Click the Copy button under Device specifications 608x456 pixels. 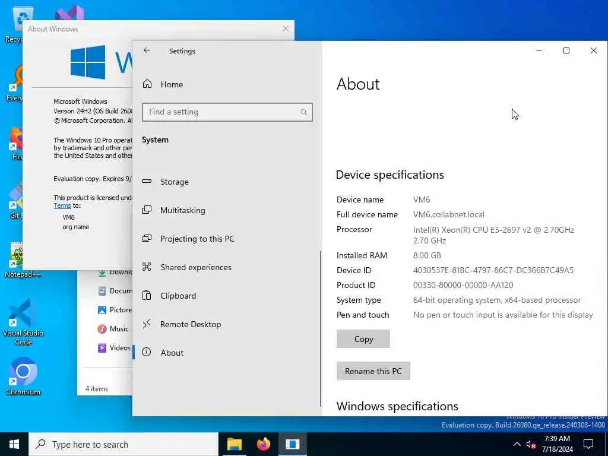(363, 339)
